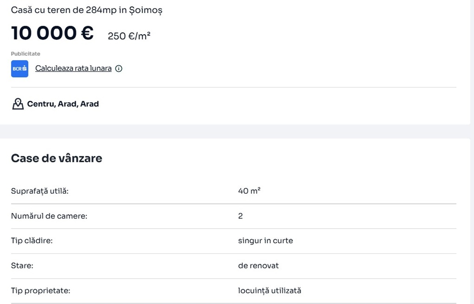This screenshot has width=474, height=304.
Task: Click the Case de vânzare heading
Action: click(56, 158)
